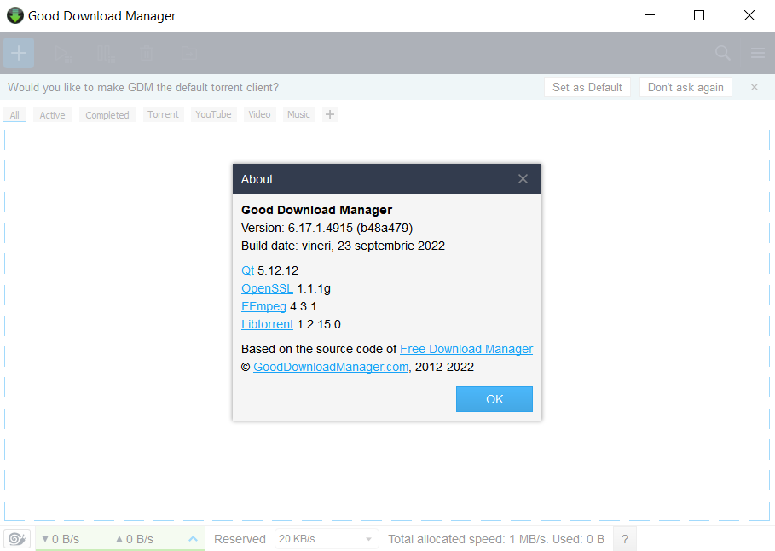Add a new download with the plus icon
Screen dimensions: 775x551
[18, 52]
